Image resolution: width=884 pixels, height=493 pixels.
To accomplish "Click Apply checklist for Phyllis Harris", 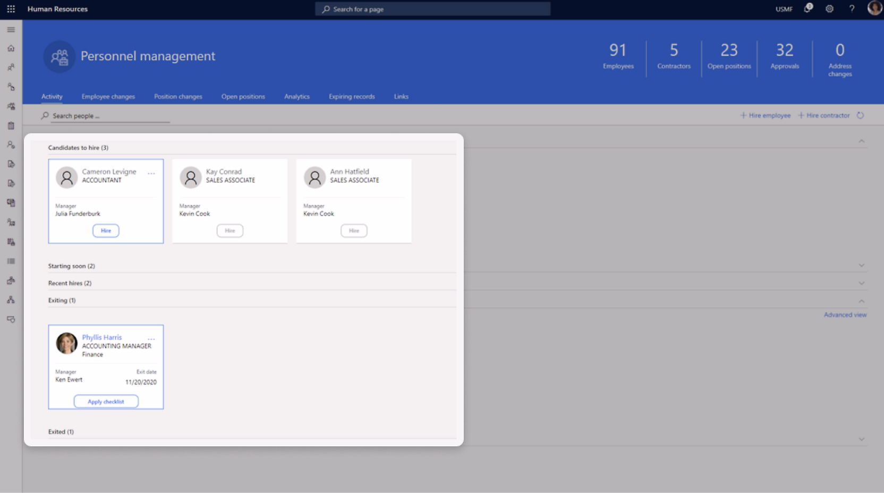I will point(106,402).
